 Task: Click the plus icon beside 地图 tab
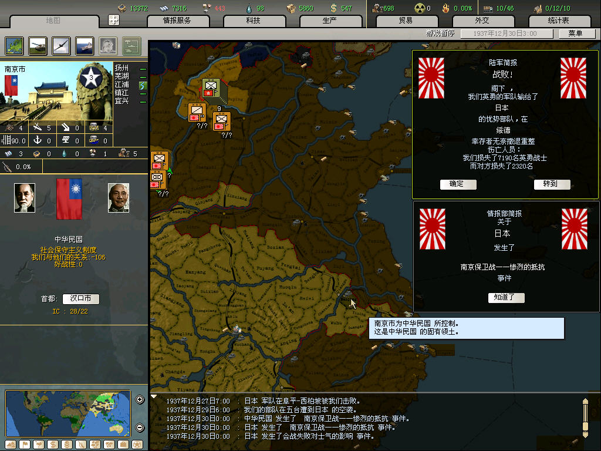click(114, 20)
